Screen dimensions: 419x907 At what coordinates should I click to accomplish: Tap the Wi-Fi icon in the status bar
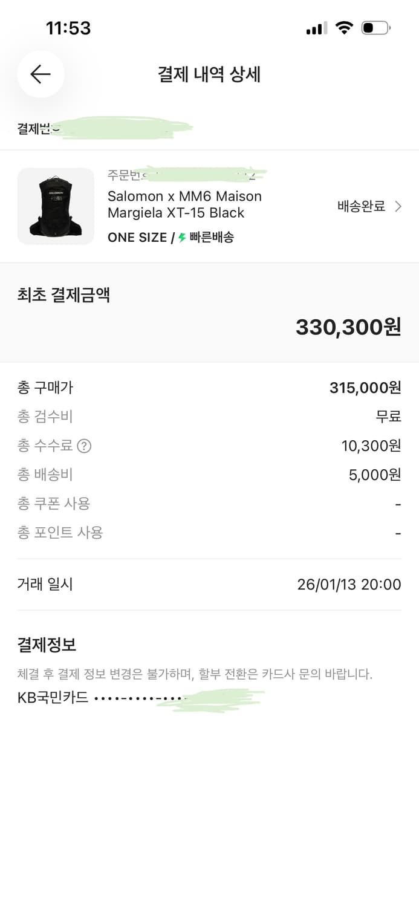tap(345, 27)
